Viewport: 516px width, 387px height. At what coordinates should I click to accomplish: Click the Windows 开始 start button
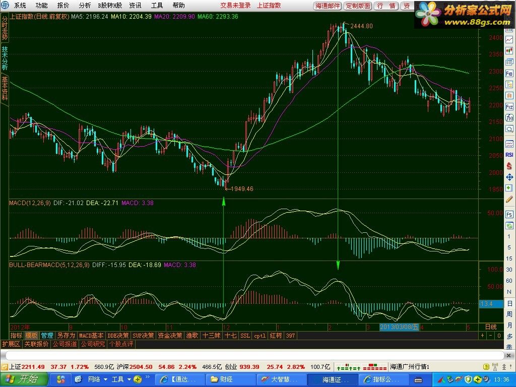click(x=24, y=379)
